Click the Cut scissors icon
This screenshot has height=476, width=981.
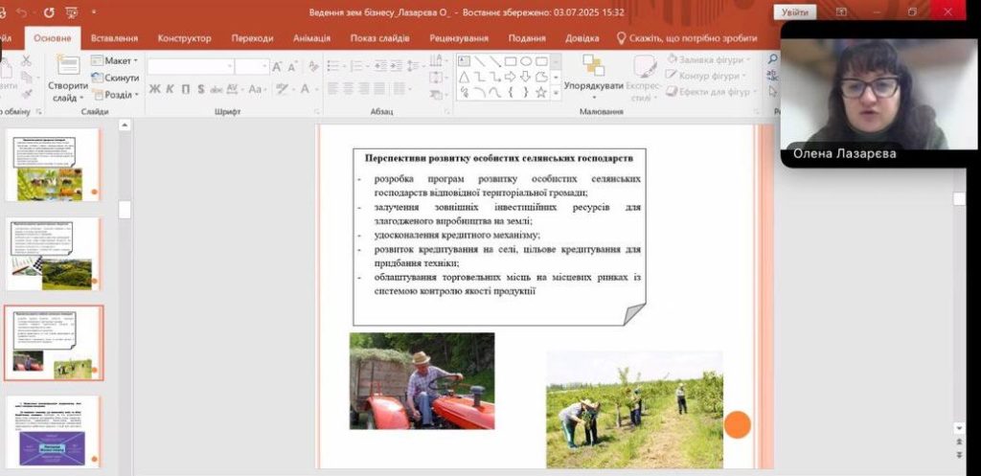click(x=26, y=60)
